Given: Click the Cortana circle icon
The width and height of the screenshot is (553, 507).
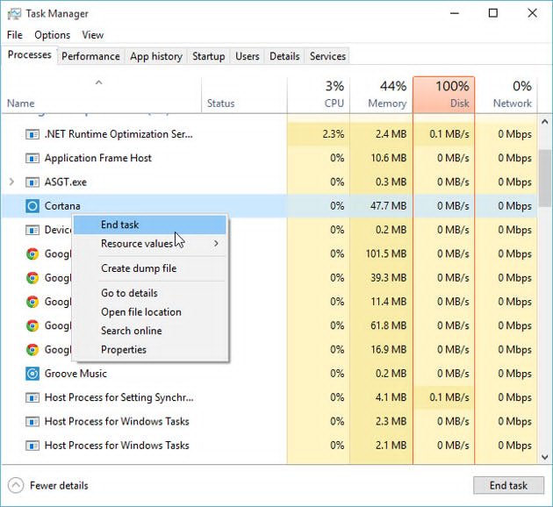Looking at the screenshot, I should tap(32, 206).
